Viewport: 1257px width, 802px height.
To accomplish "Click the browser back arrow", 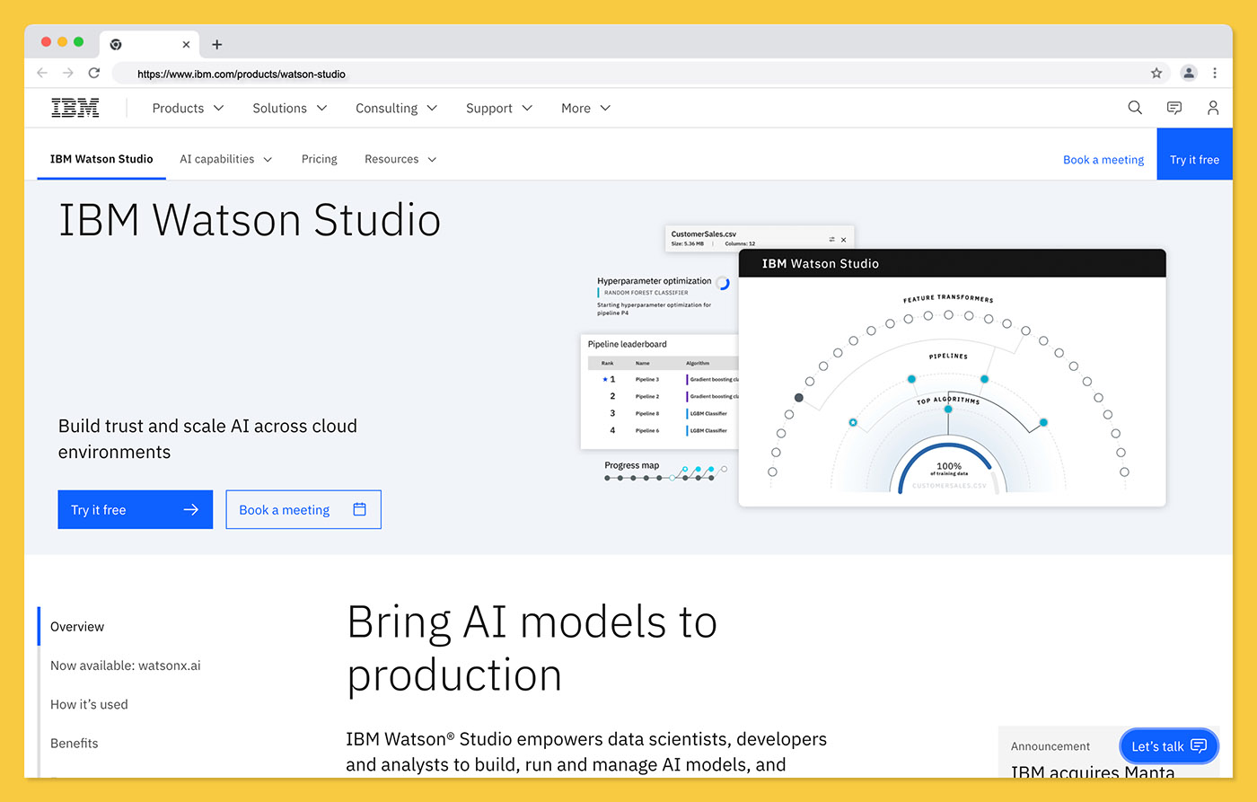I will coord(42,73).
